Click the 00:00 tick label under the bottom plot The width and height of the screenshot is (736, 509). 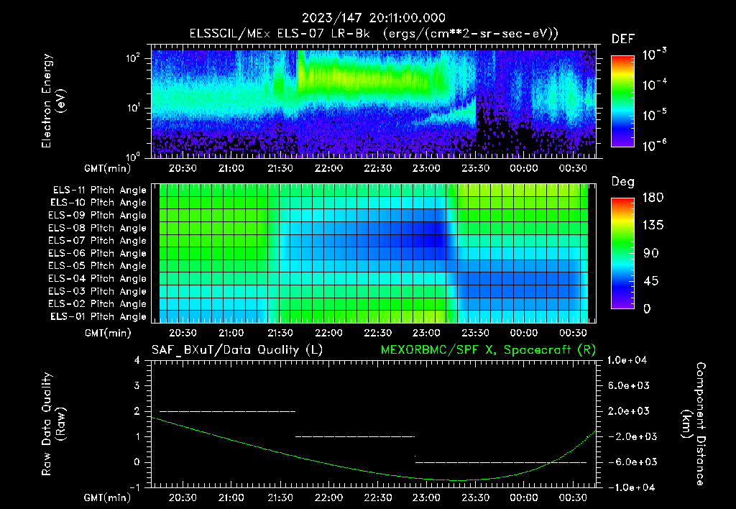pyautogui.click(x=524, y=497)
